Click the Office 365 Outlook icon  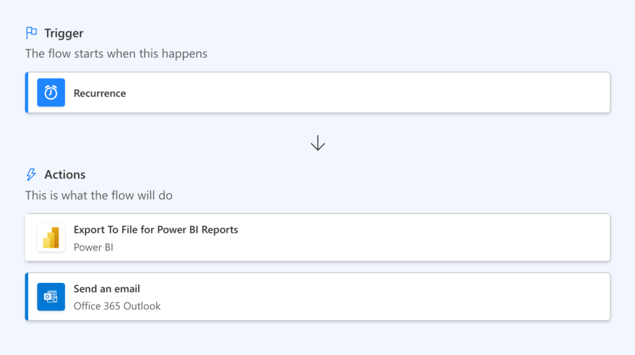[x=51, y=297]
